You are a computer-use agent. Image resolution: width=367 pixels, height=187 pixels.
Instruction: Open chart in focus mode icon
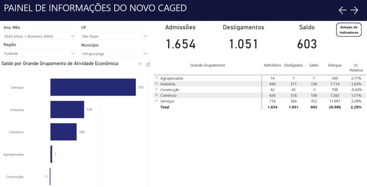tap(148, 64)
